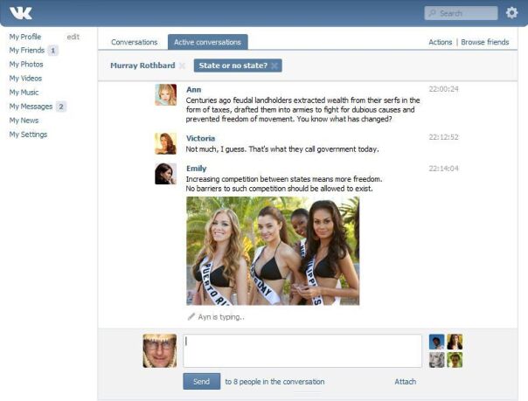Click the 22:00:24 message timestamp
528x401 pixels.
pyautogui.click(x=443, y=89)
